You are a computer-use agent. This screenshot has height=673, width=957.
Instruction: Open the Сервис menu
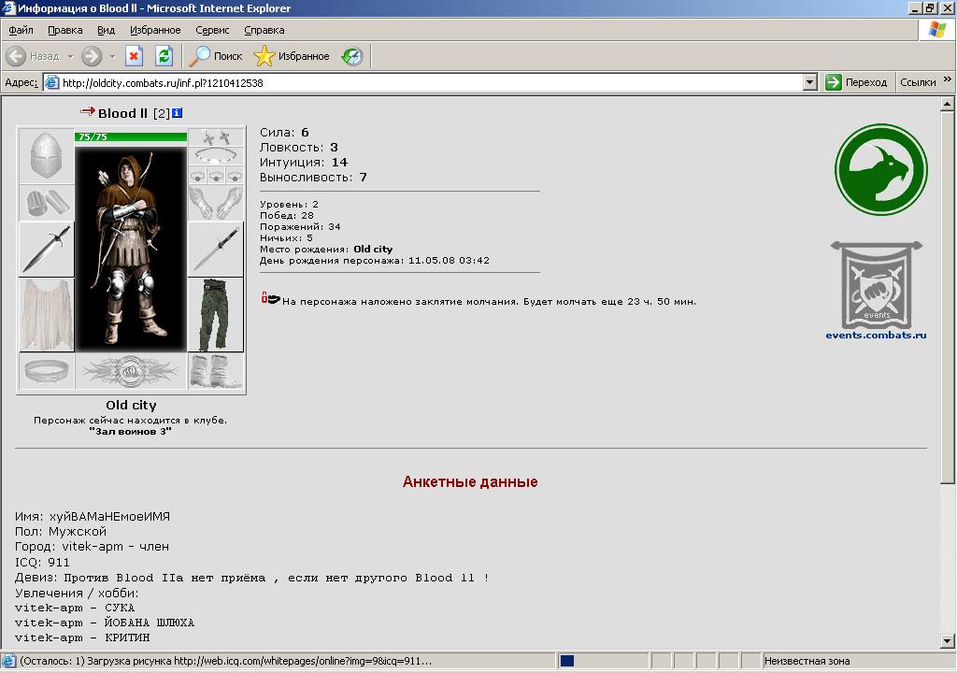tap(212, 30)
